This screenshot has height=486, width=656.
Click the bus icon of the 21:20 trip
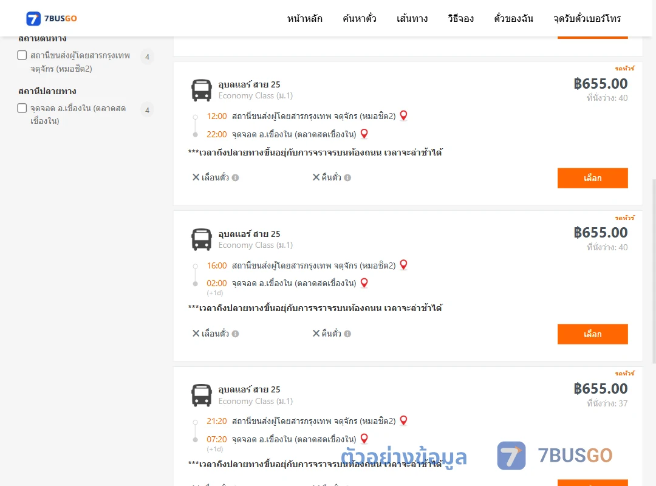click(x=201, y=395)
